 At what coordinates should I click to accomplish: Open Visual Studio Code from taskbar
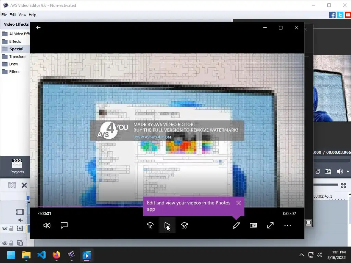41,255
